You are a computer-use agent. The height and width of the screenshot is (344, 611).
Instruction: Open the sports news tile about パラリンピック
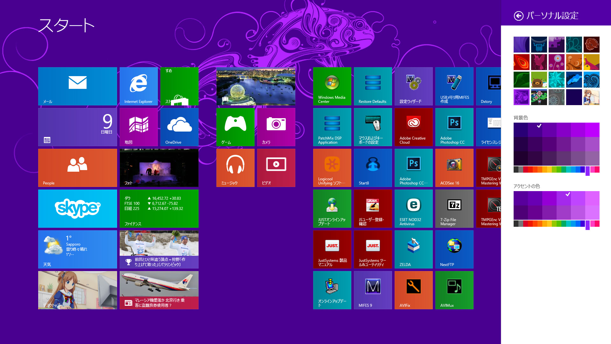click(x=159, y=249)
